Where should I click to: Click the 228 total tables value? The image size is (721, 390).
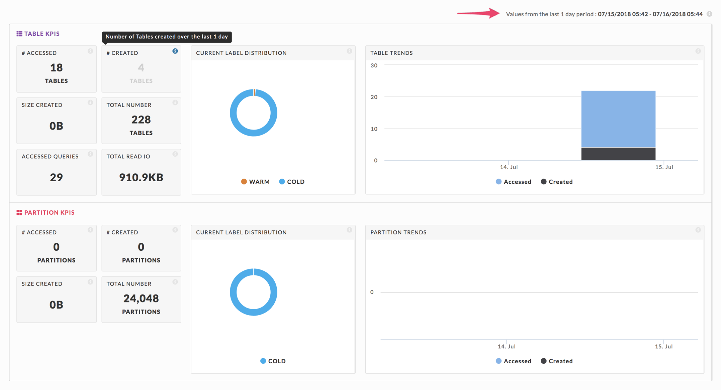141,120
